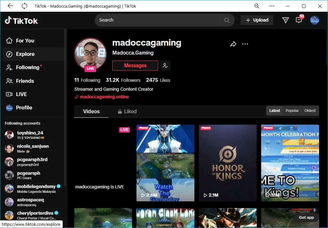Sort videos by Latest

coord(275,111)
